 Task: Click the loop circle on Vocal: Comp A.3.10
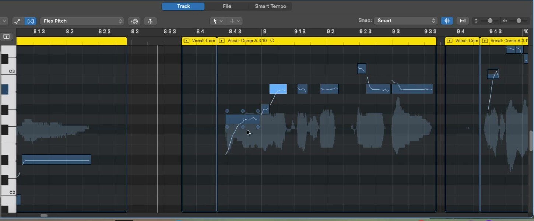tap(272, 41)
